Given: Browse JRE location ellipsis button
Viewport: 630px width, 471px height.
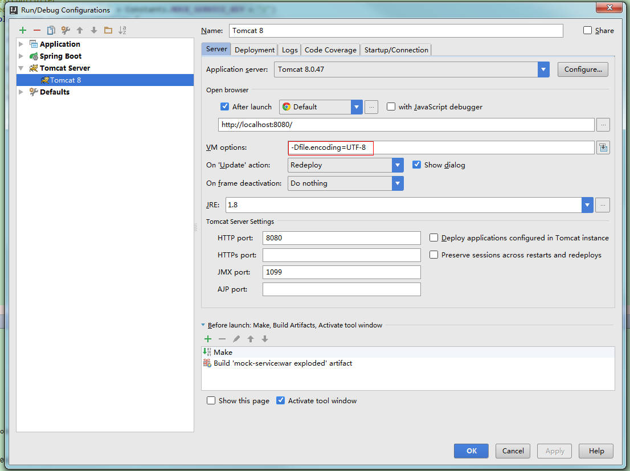Looking at the screenshot, I should pos(603,205).
